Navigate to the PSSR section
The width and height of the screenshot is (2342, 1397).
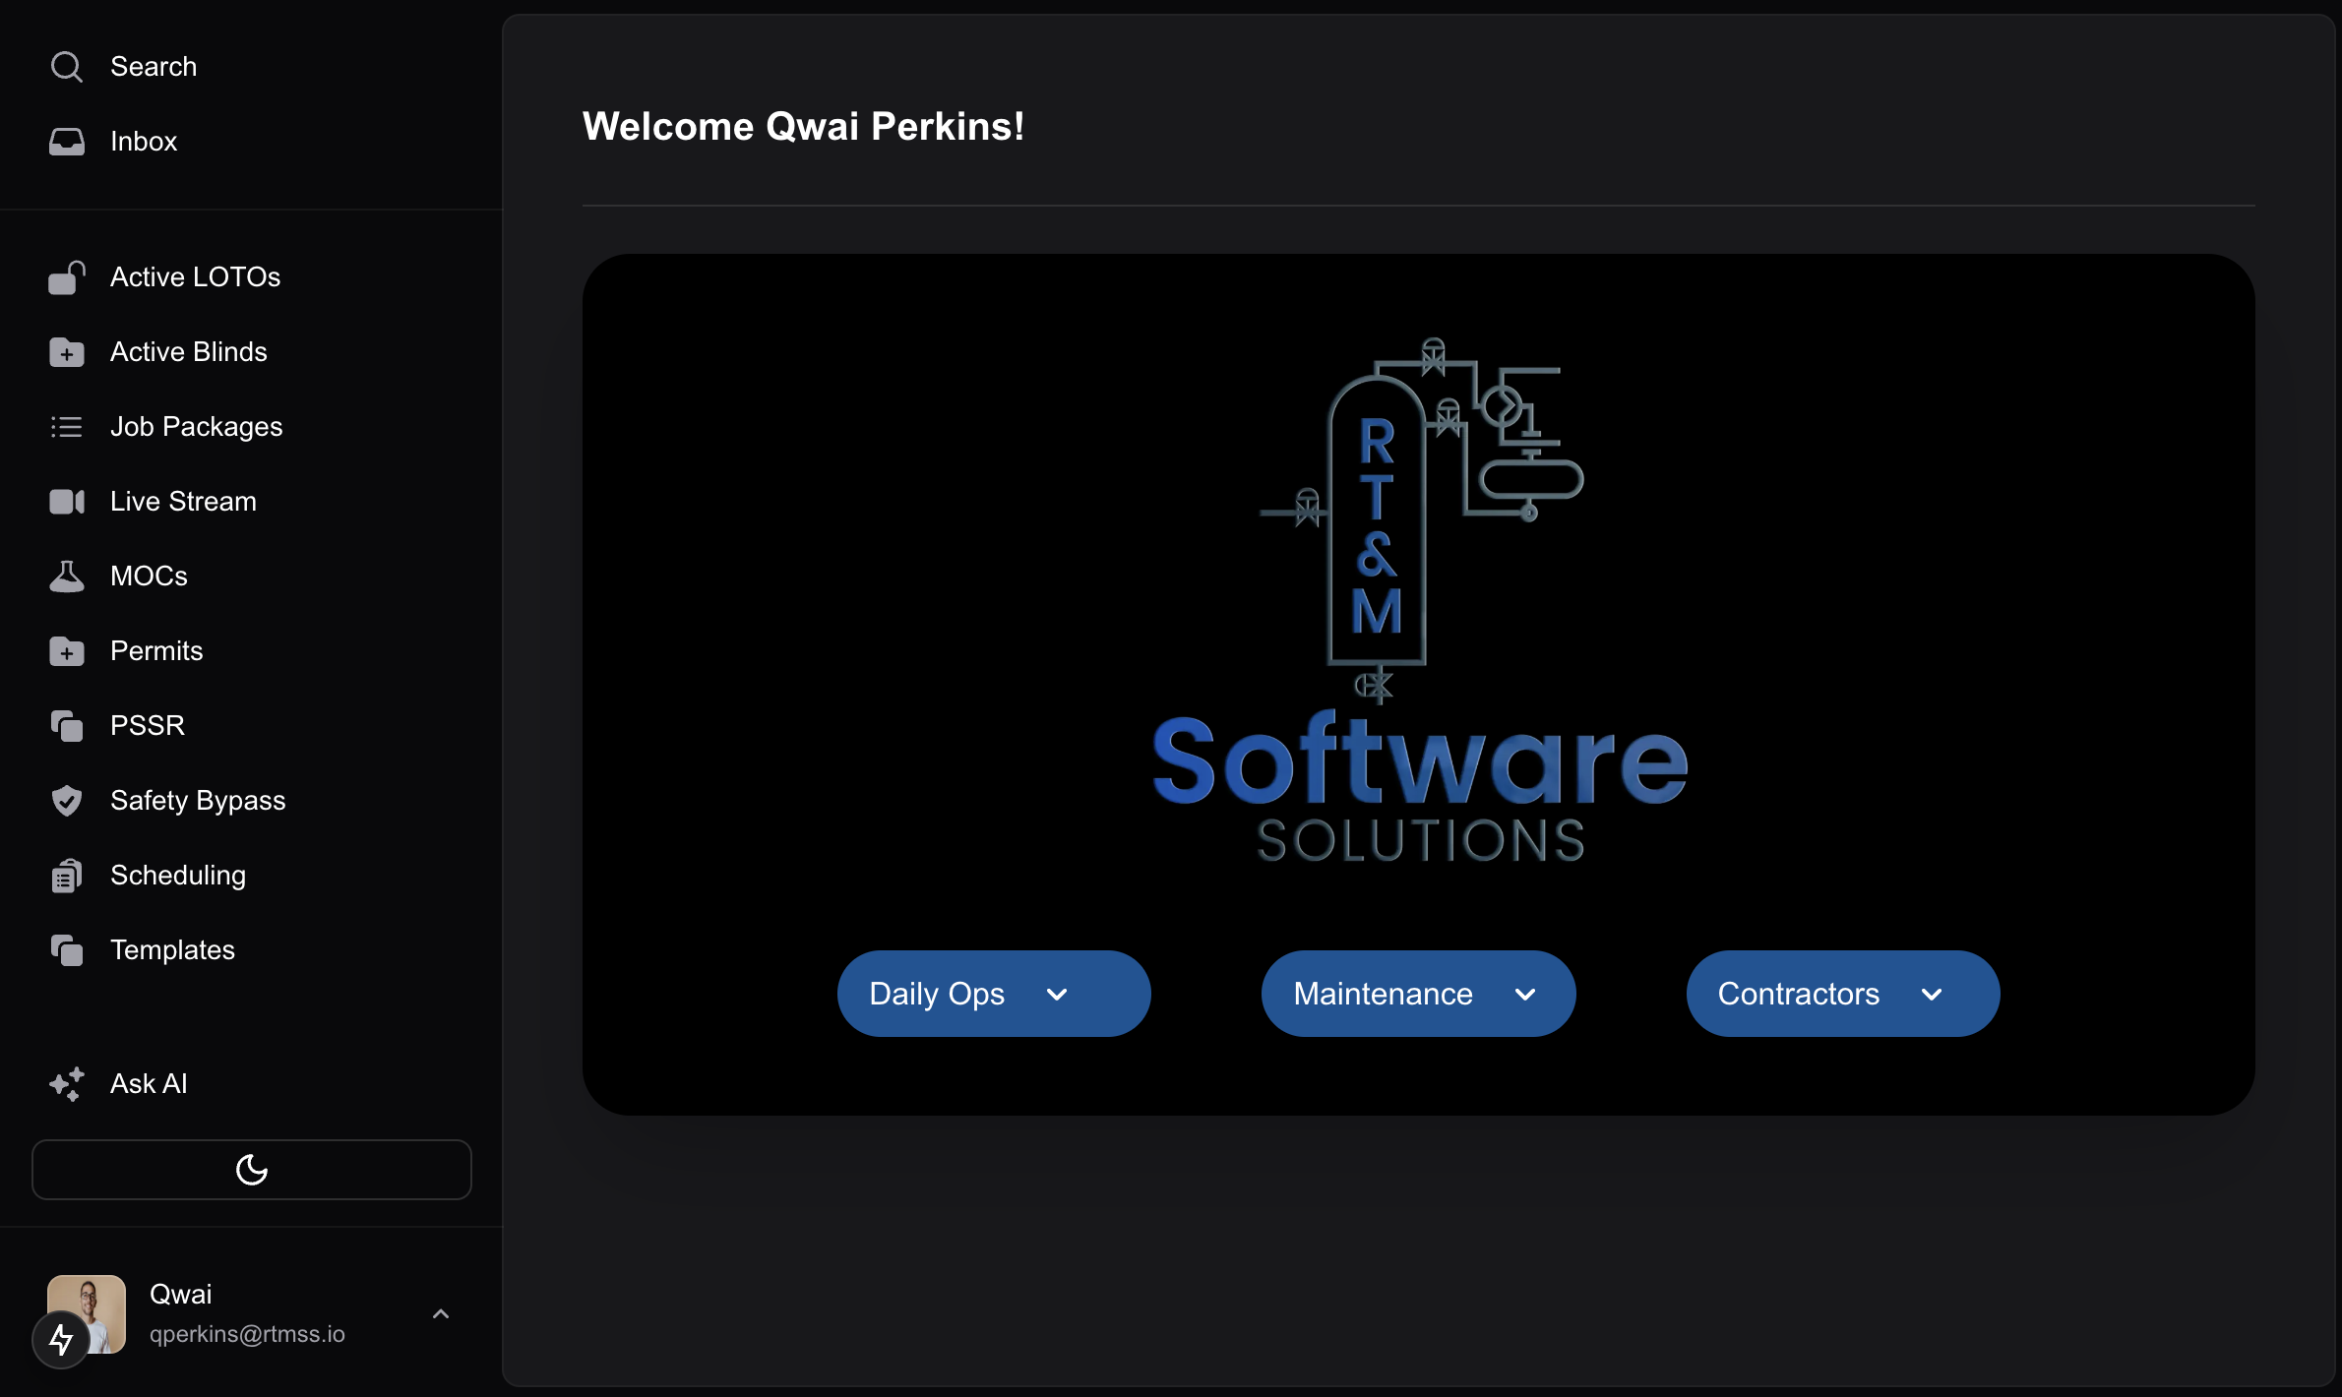tap(148, 726)
